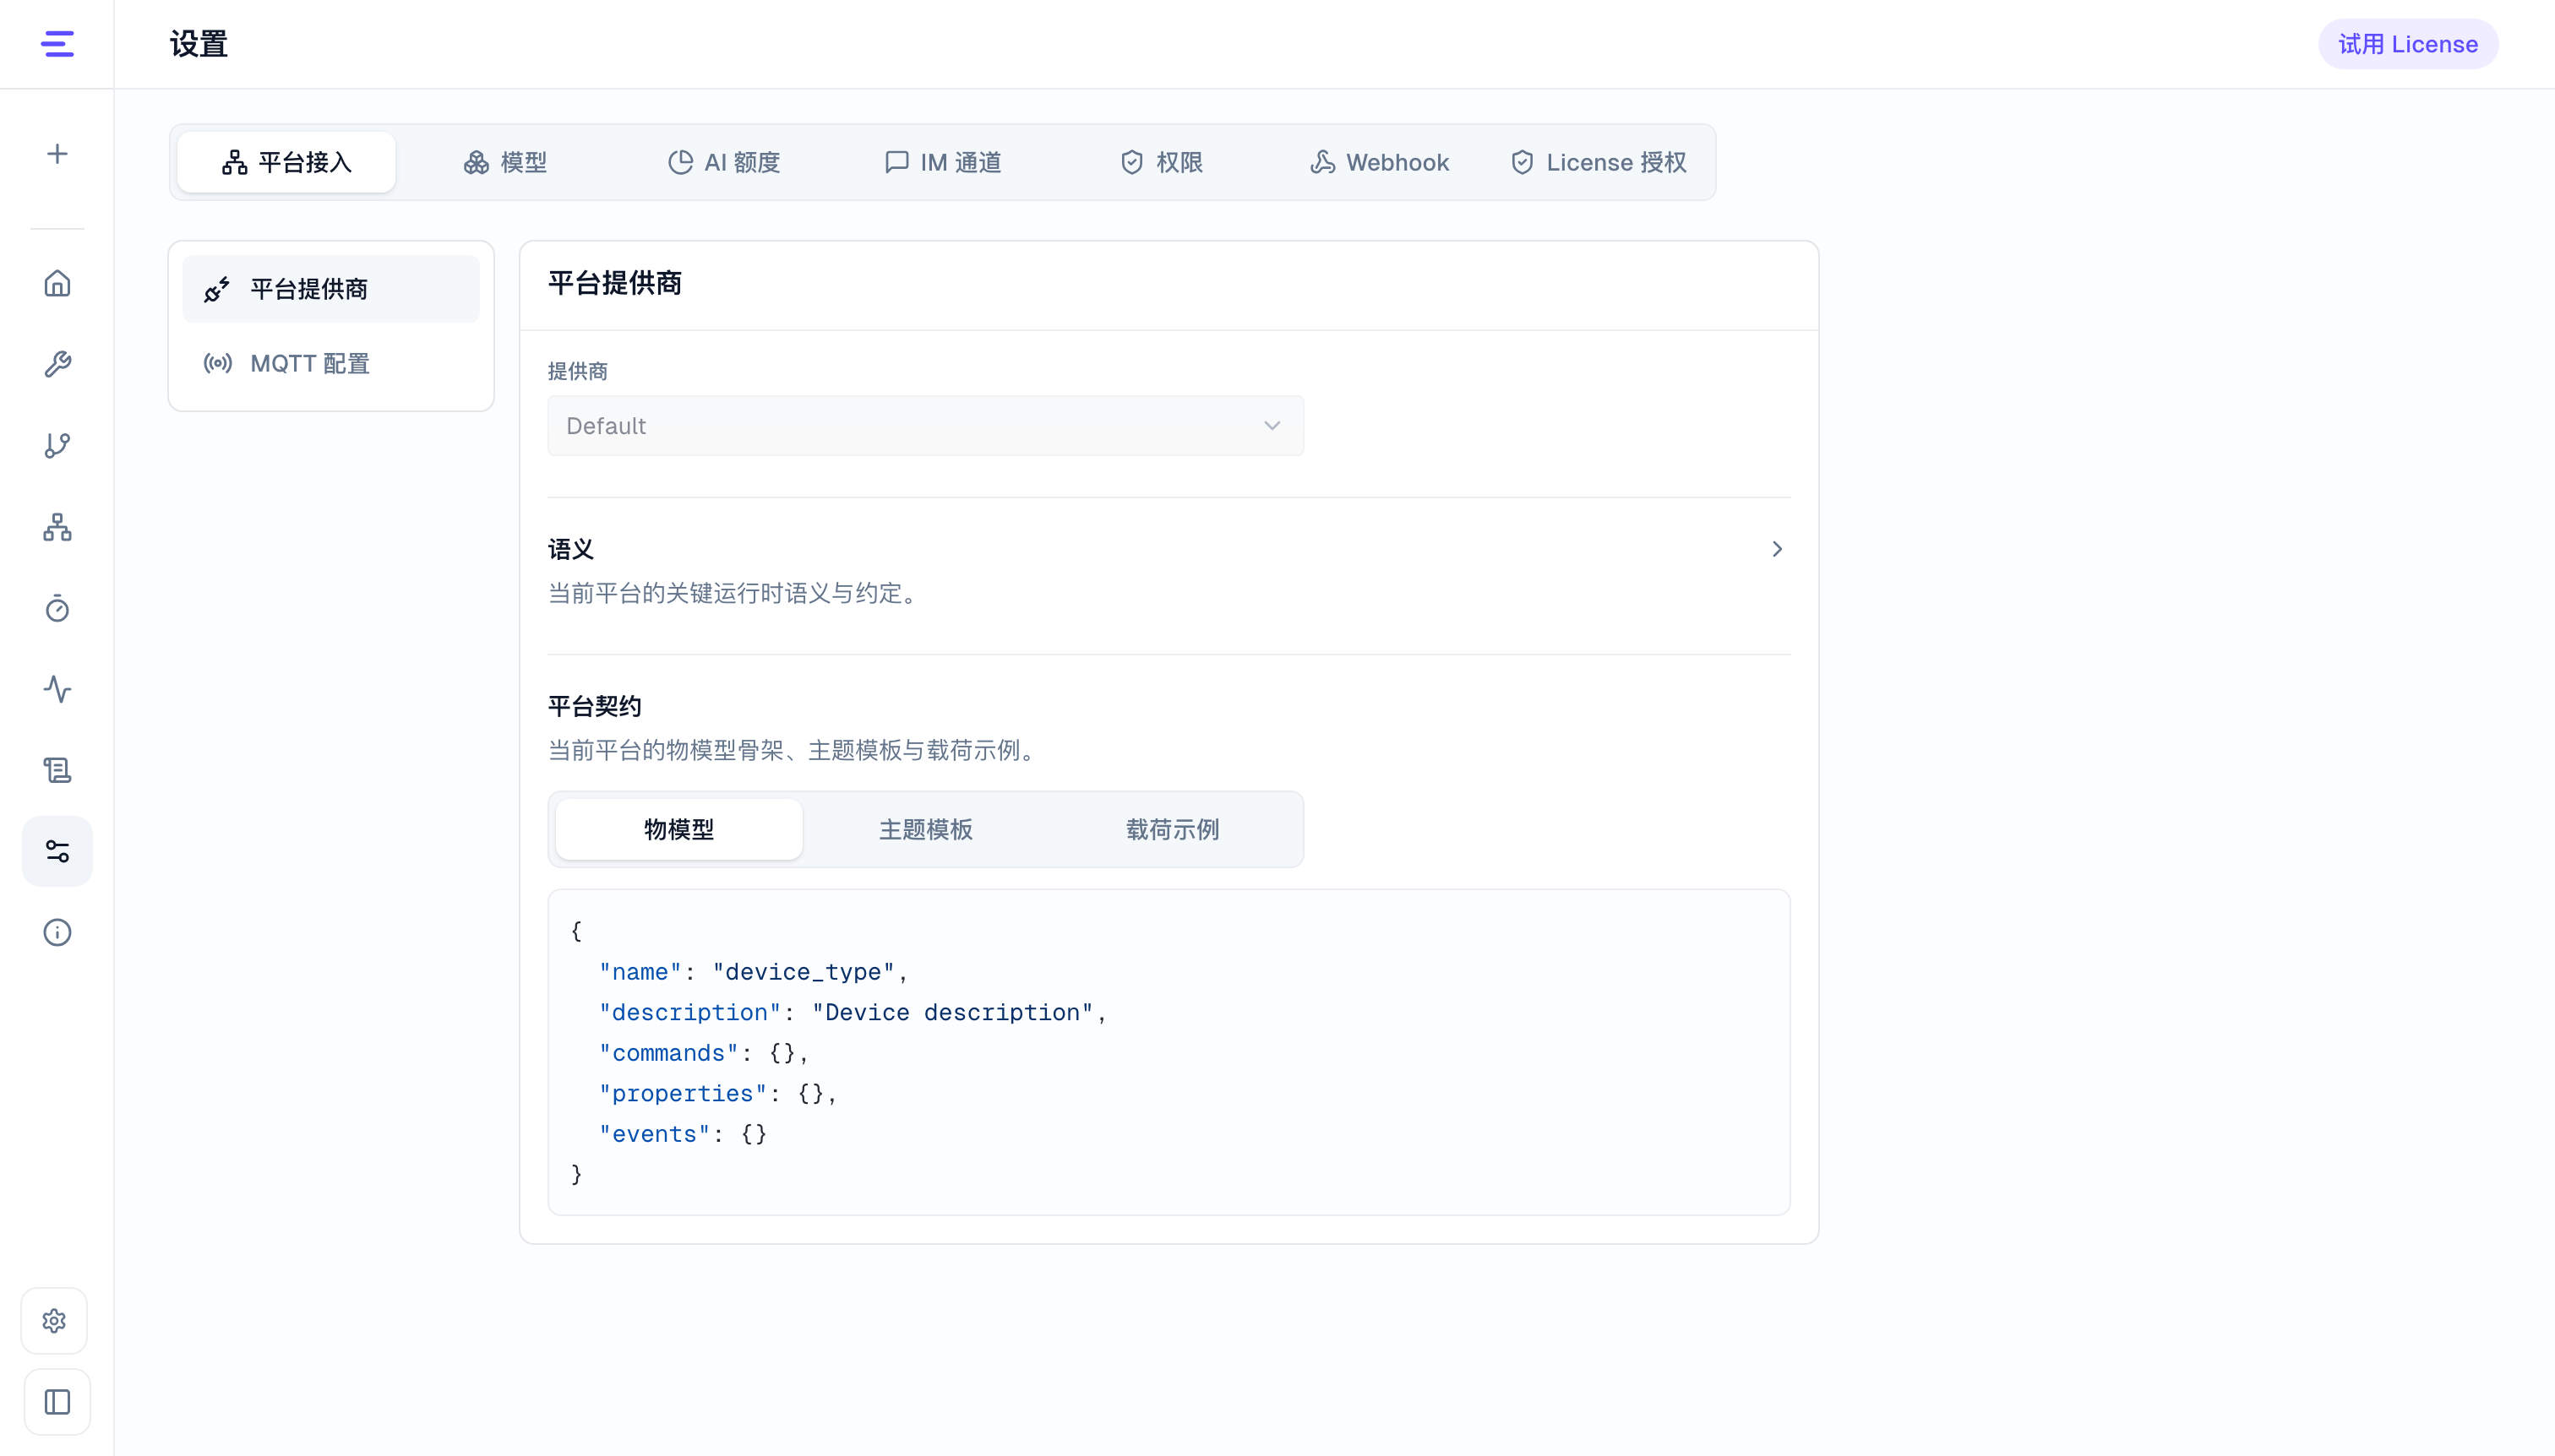This screenshot has width=2555, height=1456.
Task: Open the network topology icon in the sidebar
Action: point(57,527)
